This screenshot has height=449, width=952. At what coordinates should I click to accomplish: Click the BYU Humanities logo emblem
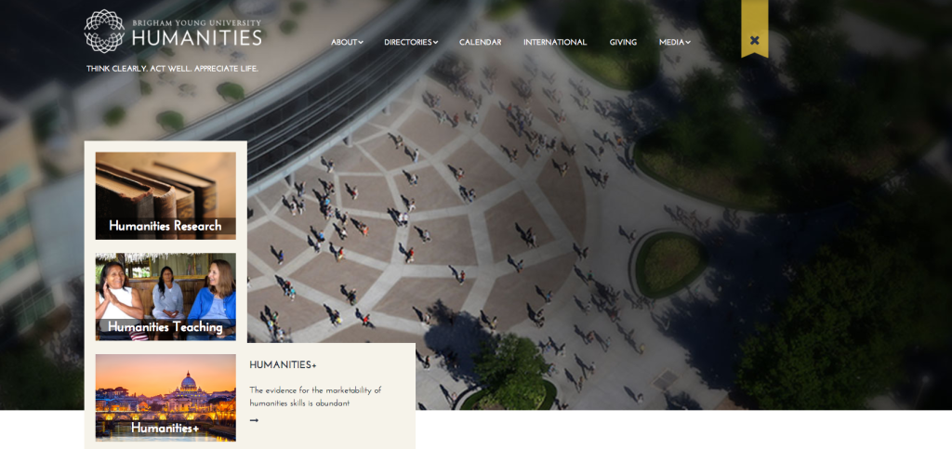point(104,31)
